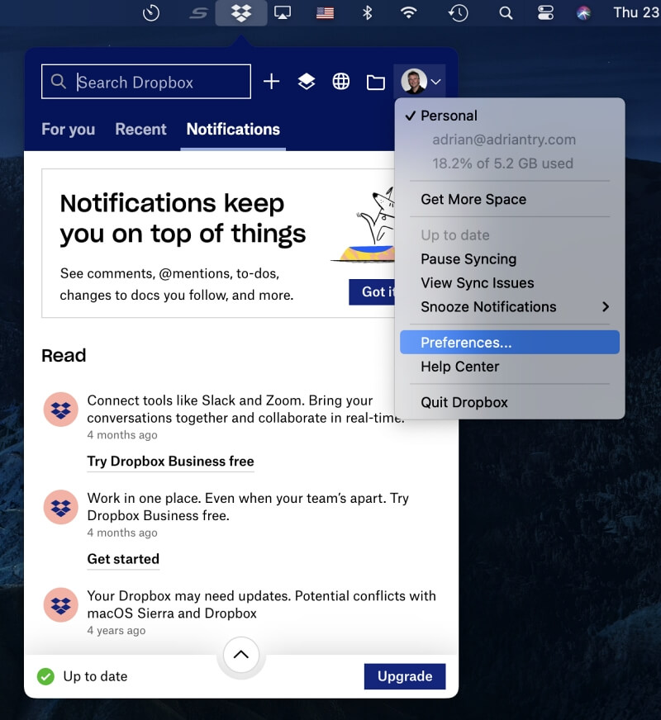Viewport: 661px width, 720px height.
Task: Click the 'See comments, @mentions, to-dos' description text
Action: pos(176,284)
